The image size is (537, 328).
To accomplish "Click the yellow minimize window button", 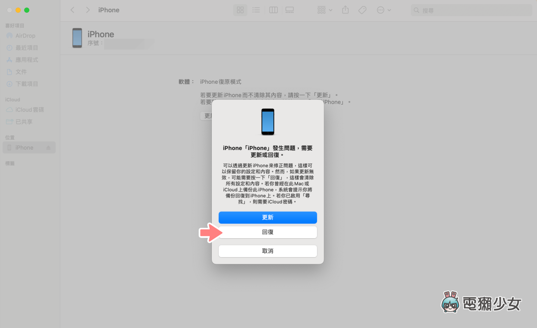I will [x=18, y=10].
